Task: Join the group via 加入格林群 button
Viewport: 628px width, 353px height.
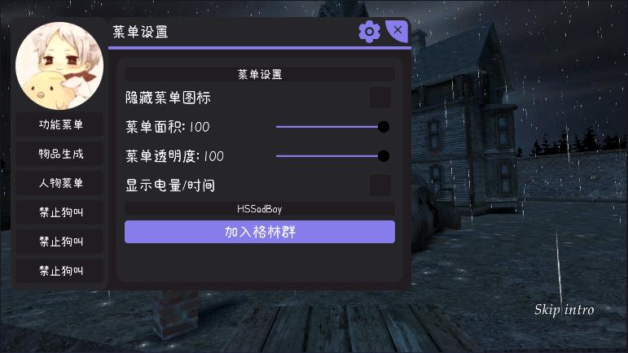Action: (x=260, y=232)
